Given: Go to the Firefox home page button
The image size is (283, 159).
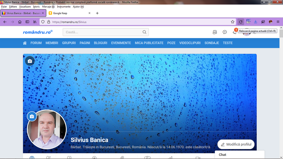Looking at the screenshot, I should coord(20,22).
